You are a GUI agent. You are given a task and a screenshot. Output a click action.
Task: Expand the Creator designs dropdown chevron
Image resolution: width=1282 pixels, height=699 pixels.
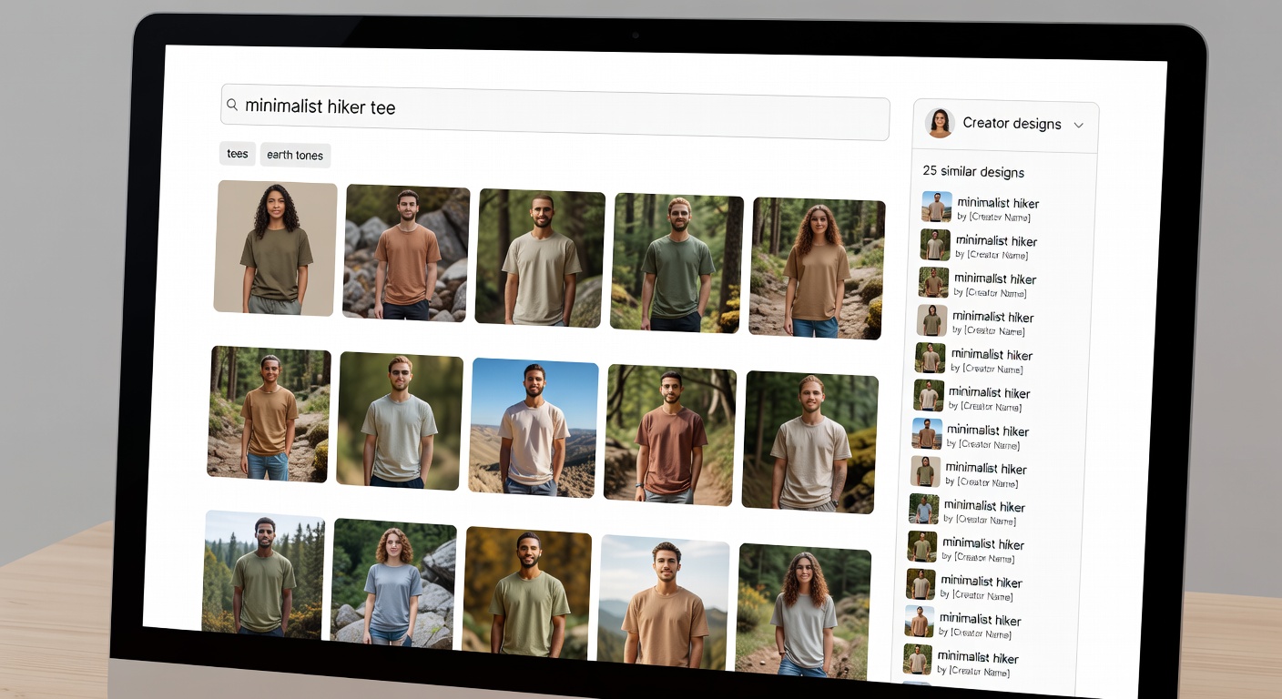(x=1078, y=126)
